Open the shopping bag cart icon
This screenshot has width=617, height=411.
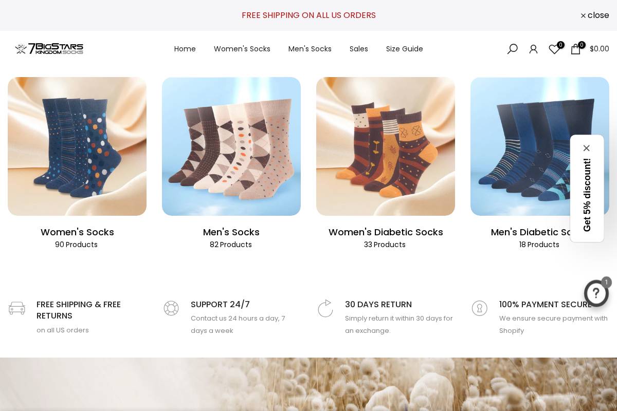pos(575,49)
